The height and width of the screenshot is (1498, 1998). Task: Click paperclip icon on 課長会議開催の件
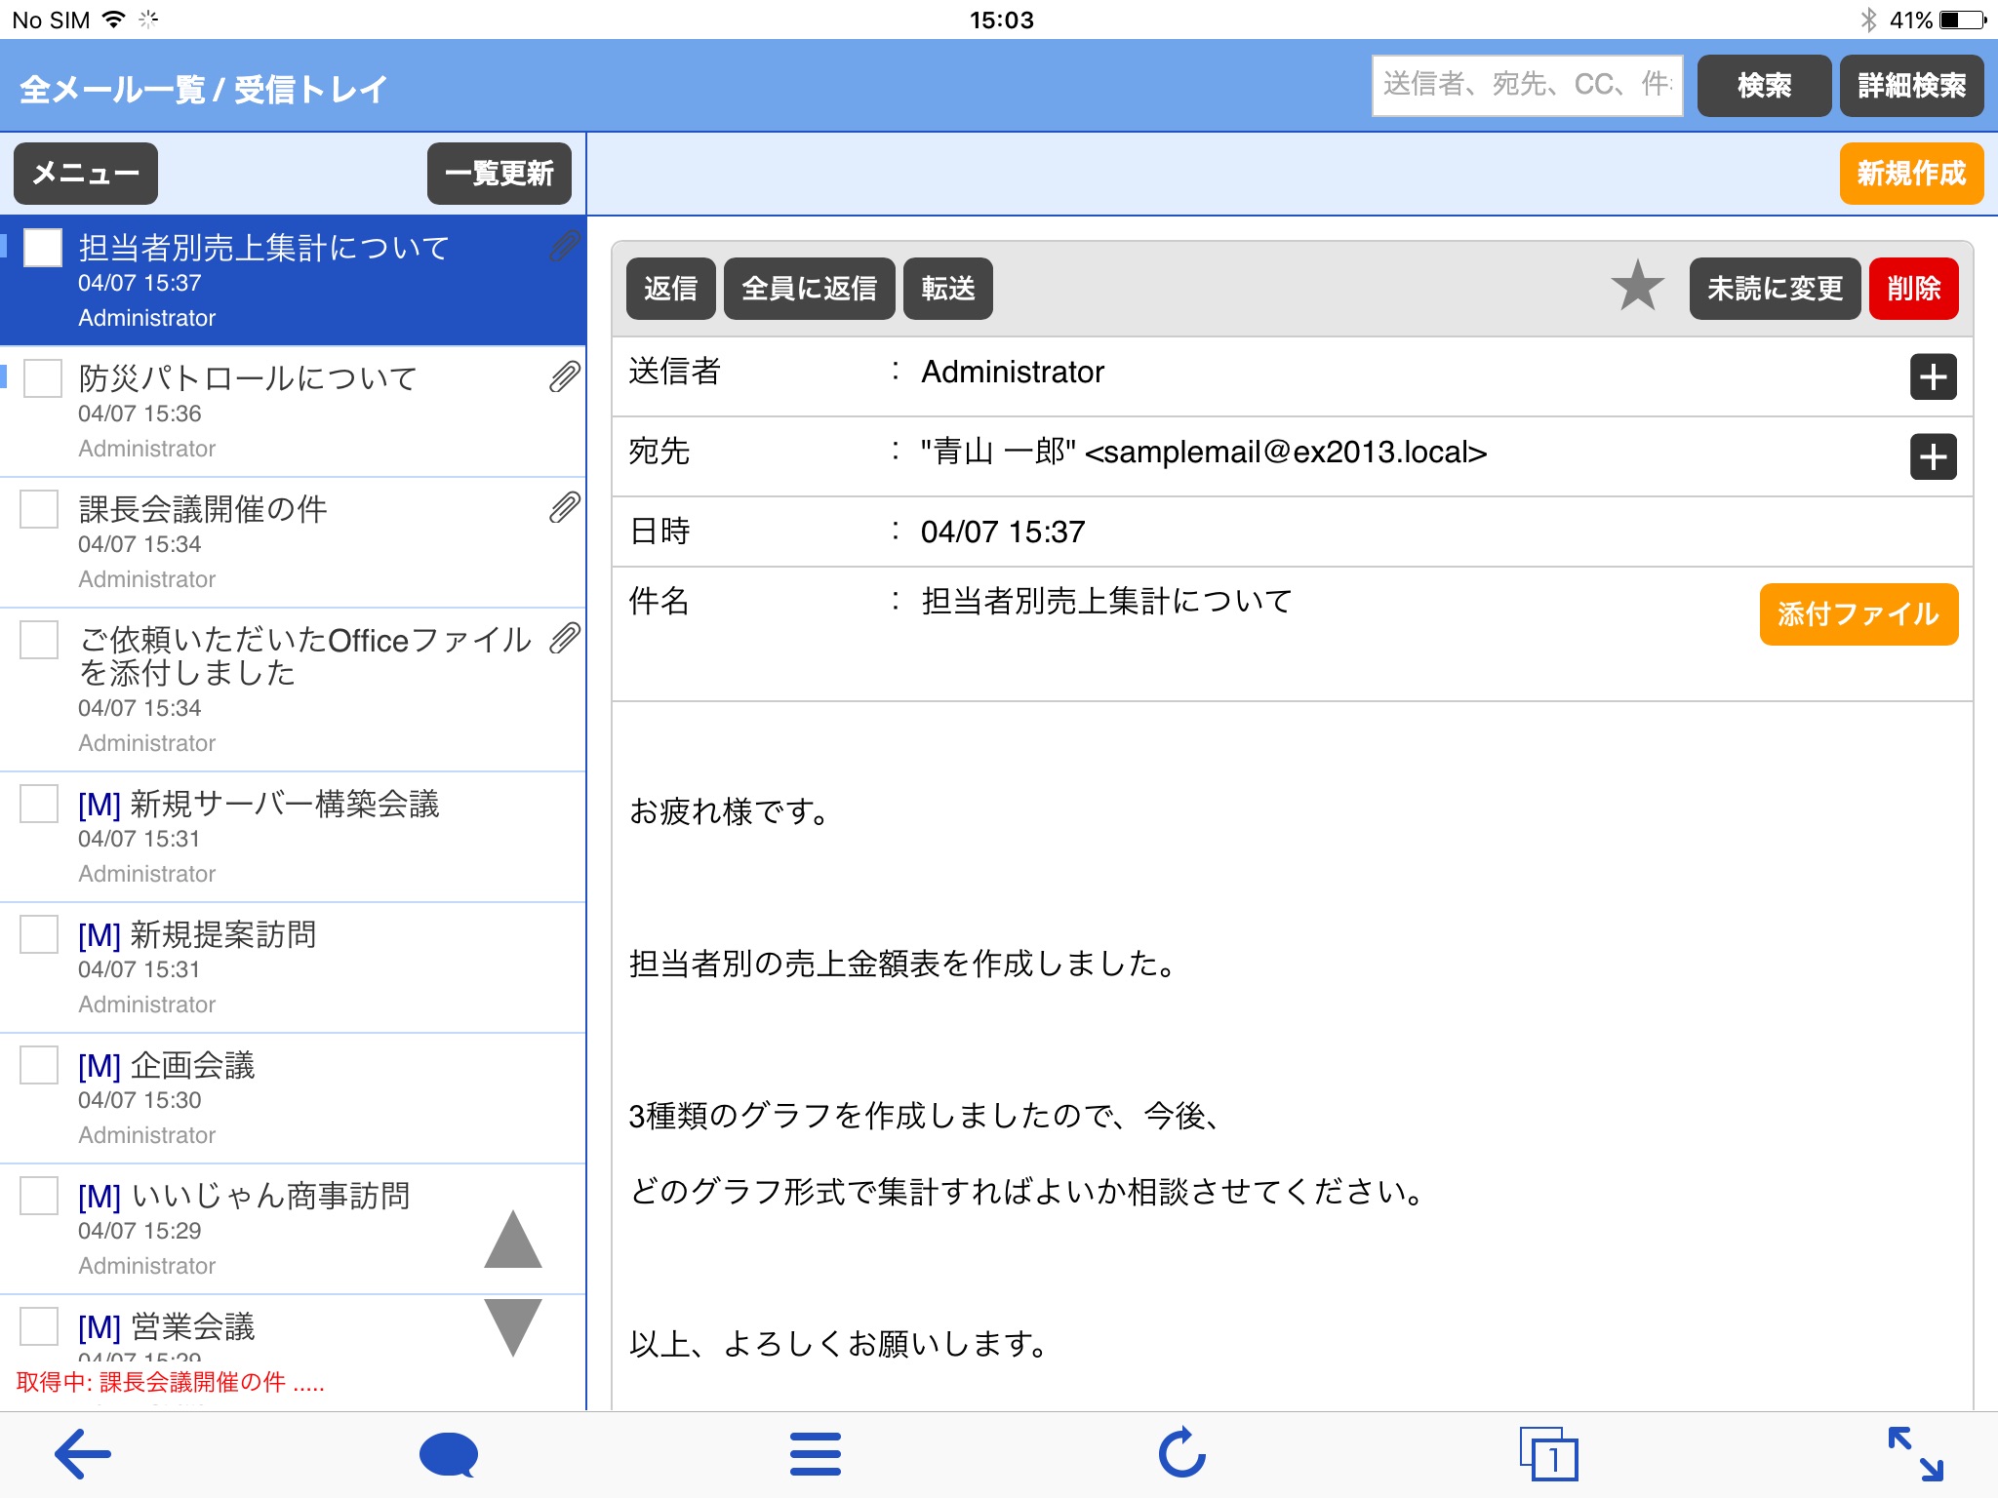(565, 507)
